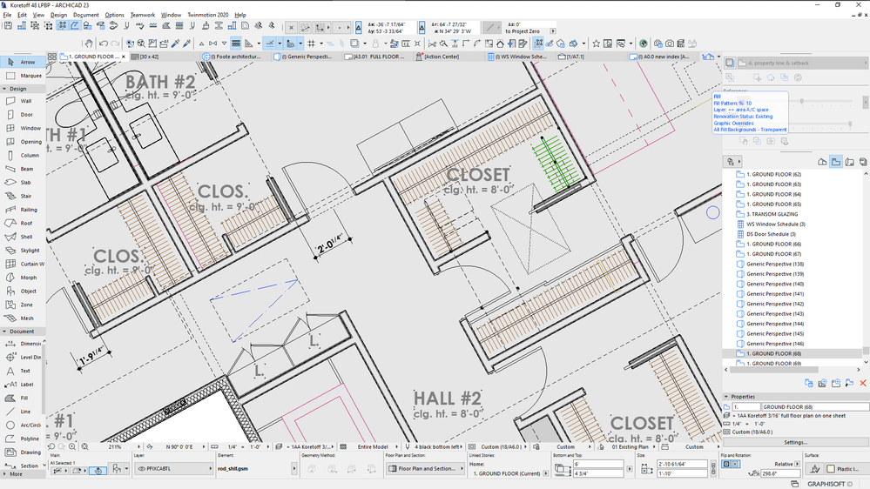Toggle the grid snap icon
This screenshot has height=489, width=870.
point(311,44)
